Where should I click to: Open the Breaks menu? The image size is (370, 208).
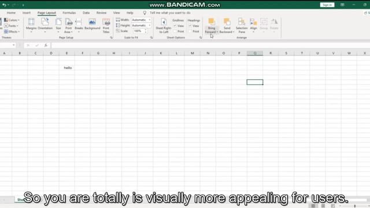coord(79,25)
